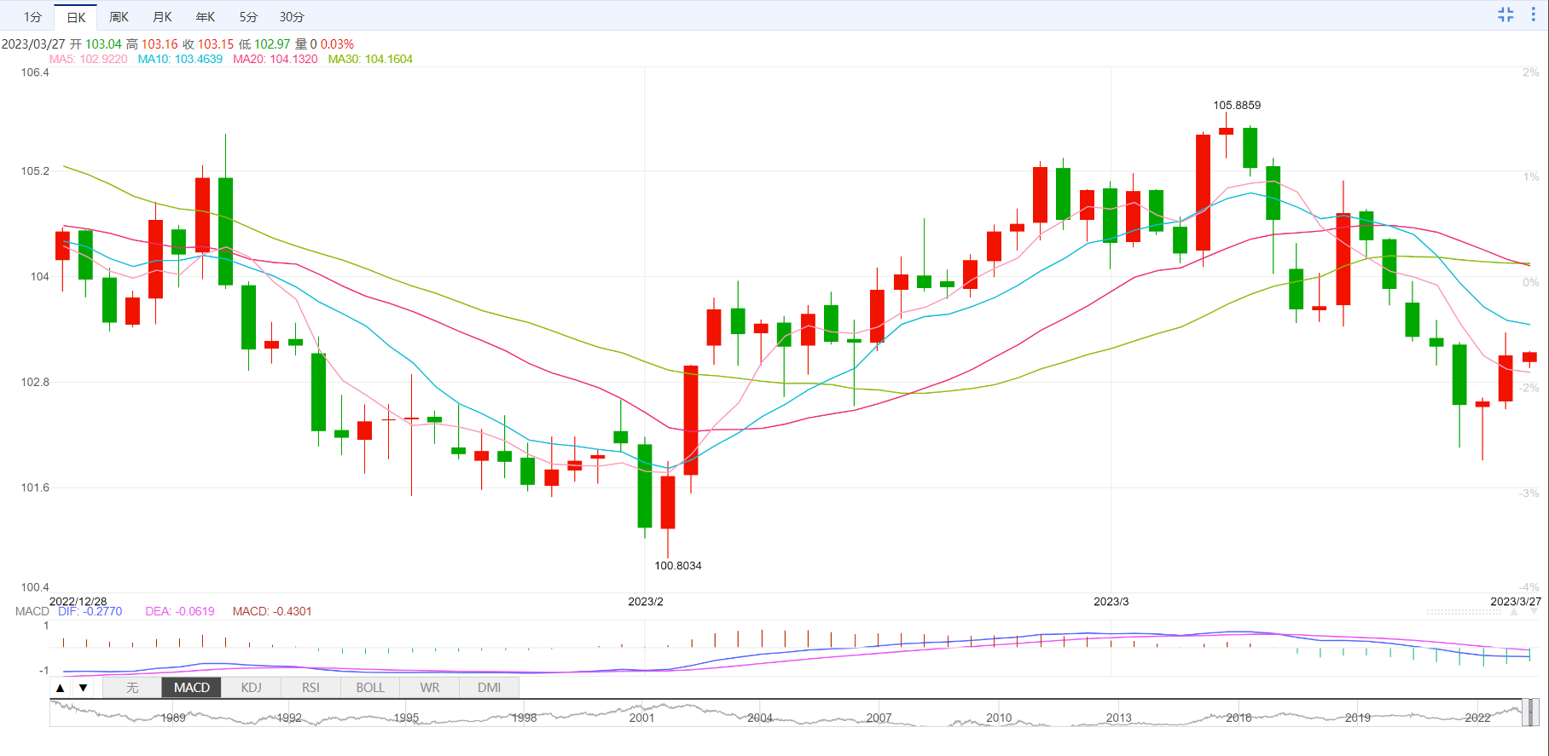The image size is (1549, 756).
Task: Choose the DMI indicator
Action: (489, 688)
